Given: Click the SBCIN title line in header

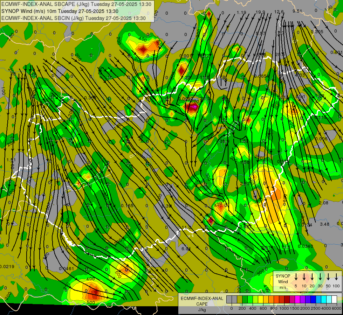Looking at the screenshot, I should click(x=74, y=18).
